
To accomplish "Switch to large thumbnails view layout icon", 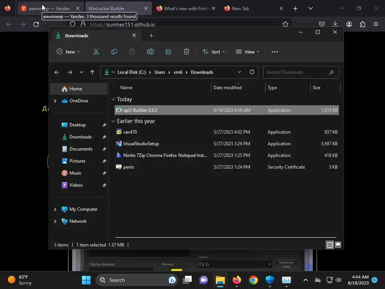I will (x=338, y=245).
